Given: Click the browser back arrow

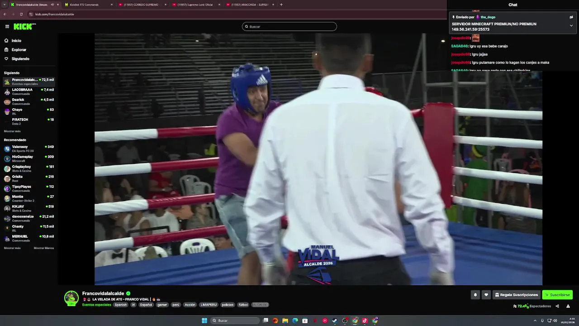Looking at the screenshot, I should 5,14.
